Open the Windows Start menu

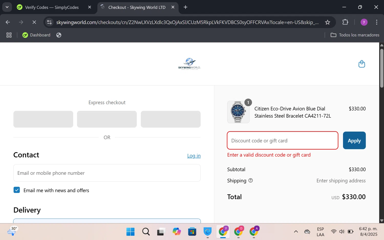tap(130, 232)
